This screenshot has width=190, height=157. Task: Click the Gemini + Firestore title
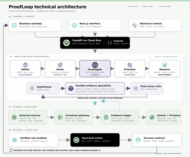point(169,115)
